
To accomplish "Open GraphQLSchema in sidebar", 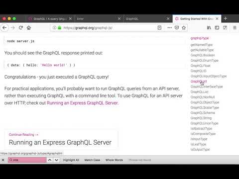I will [x=203, y=113].
